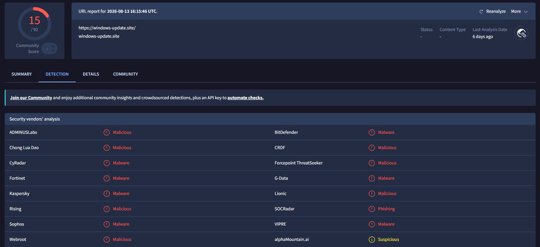Click the Lionic vendor name
Image resolution: width=540 pixels, height=247 pixels.
click(x=281, y=194)
